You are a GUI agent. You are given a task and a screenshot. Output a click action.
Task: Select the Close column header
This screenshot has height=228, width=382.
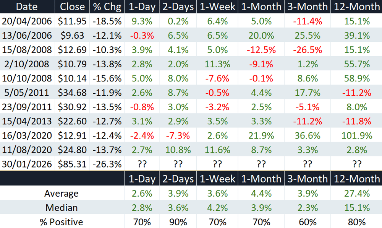point(72,7)
